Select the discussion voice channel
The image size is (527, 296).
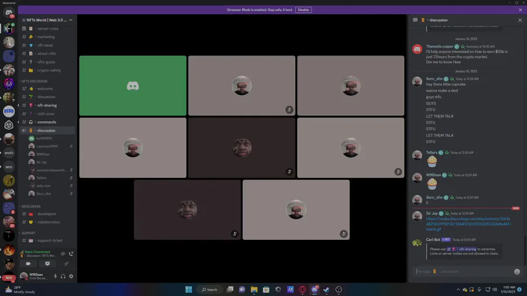[x=47, y=130]
